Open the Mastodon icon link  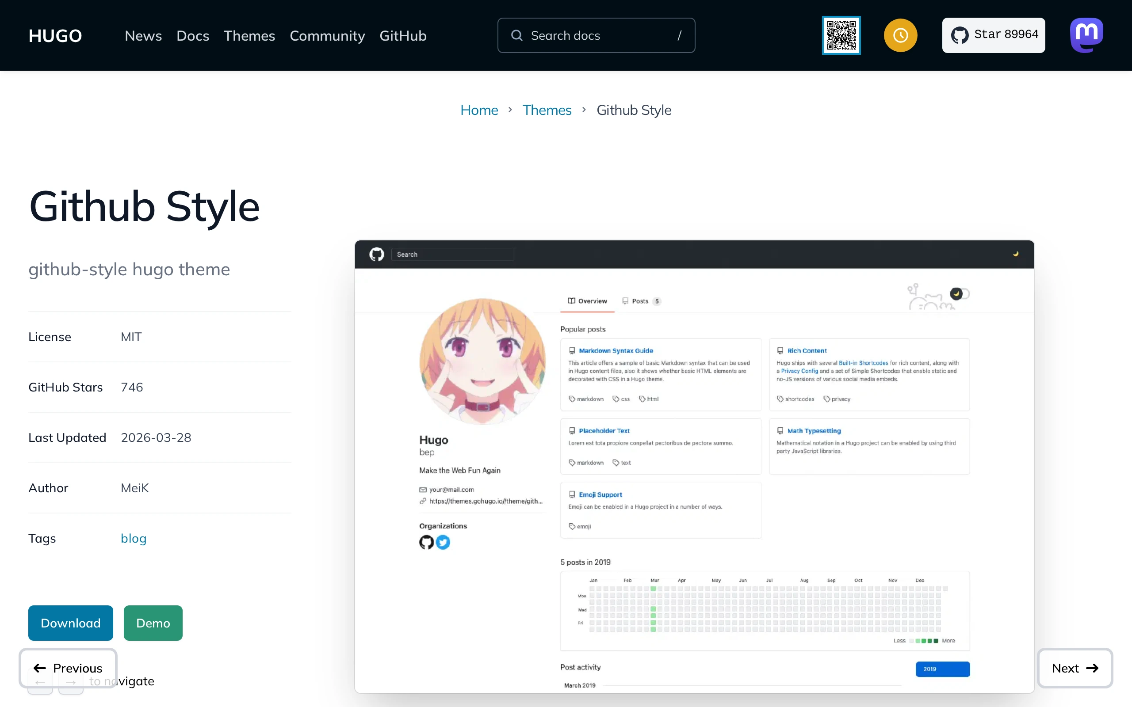(x=1086, y=35)
